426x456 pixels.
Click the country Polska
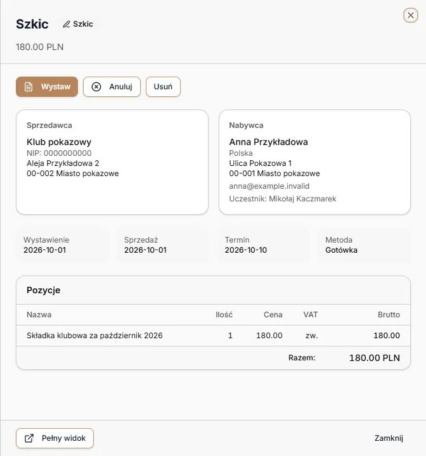(241, 153)
